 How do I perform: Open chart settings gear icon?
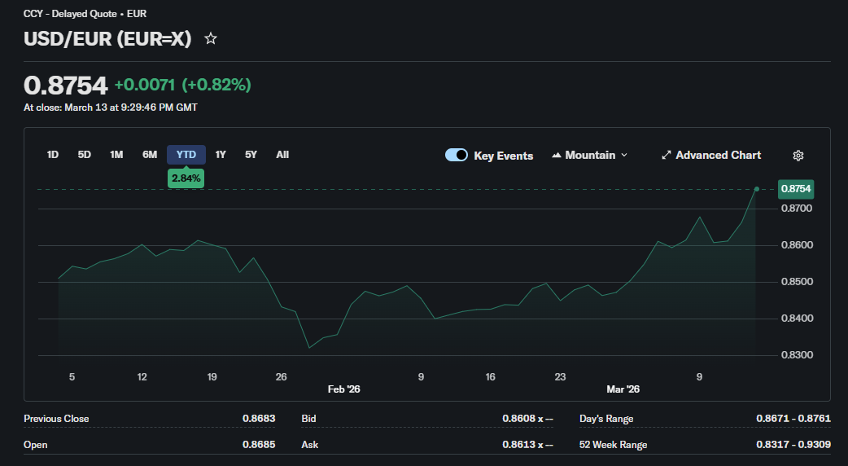pyautogui.click(x=798, y=156)
